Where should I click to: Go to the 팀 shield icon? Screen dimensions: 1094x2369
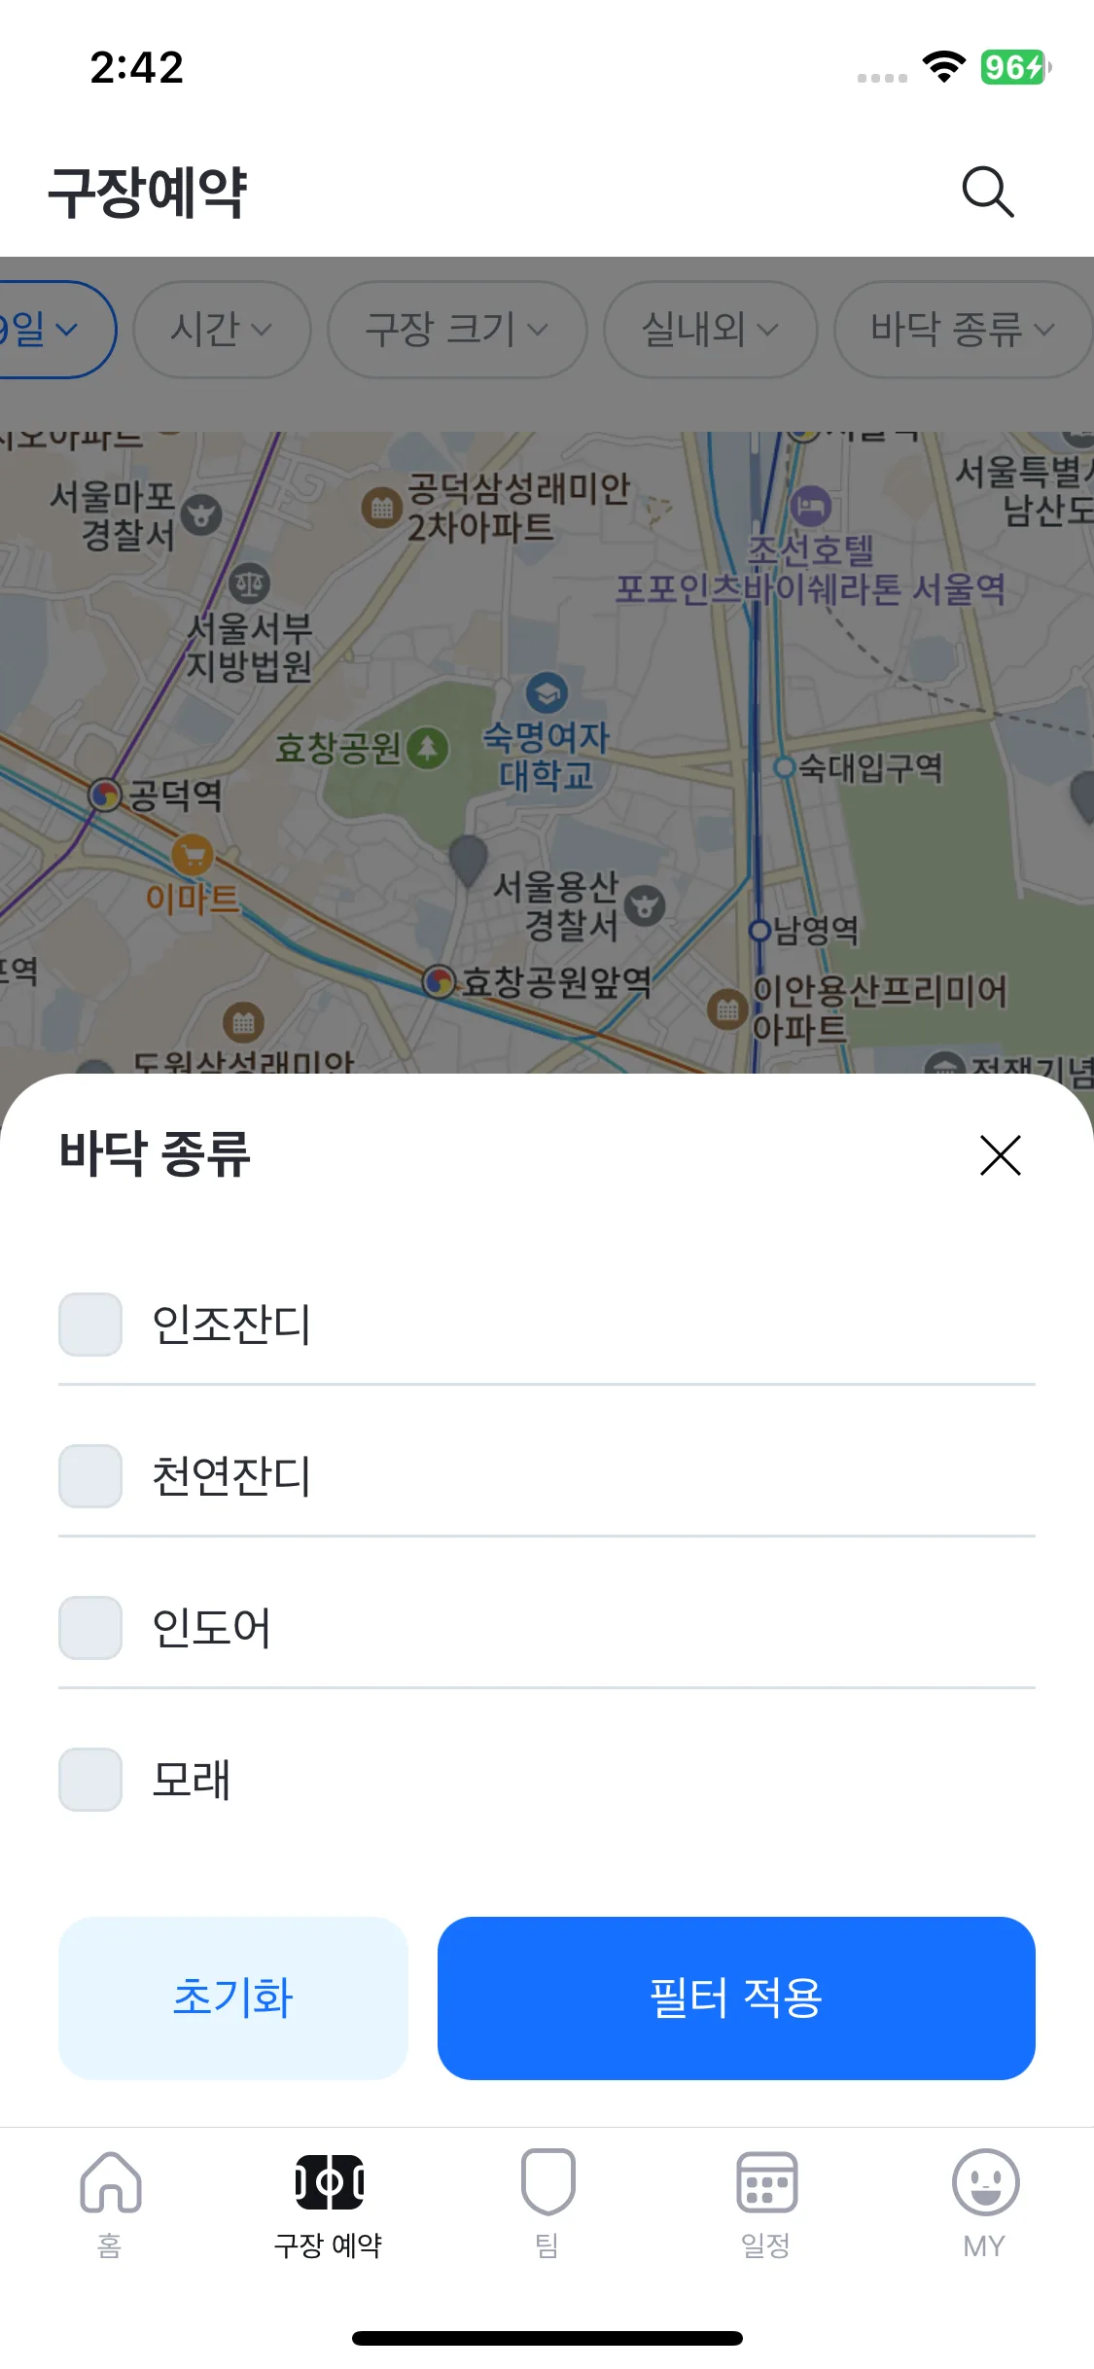[x=547, y=2181]
